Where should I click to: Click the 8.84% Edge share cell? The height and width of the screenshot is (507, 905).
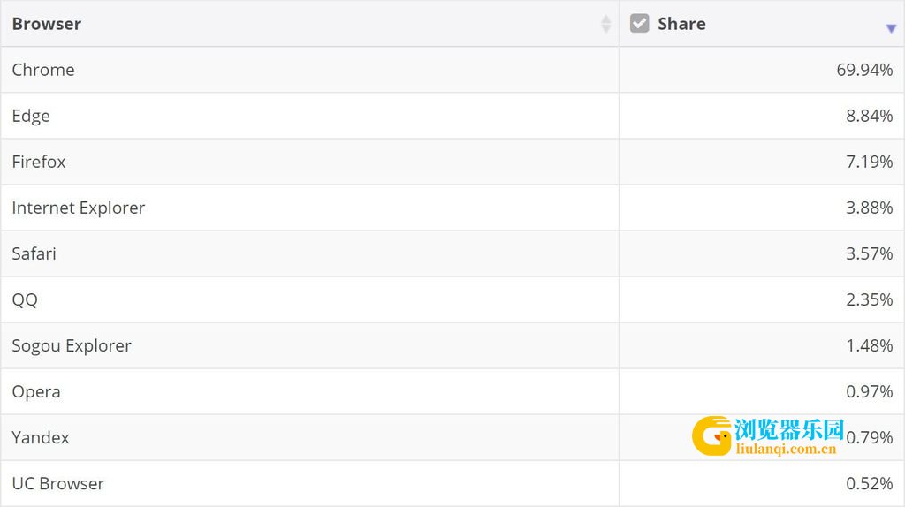869,116
